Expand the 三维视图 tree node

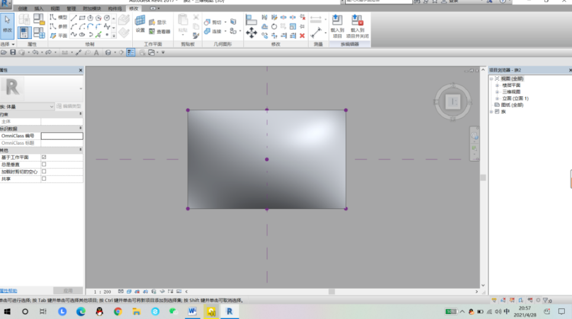497,92
